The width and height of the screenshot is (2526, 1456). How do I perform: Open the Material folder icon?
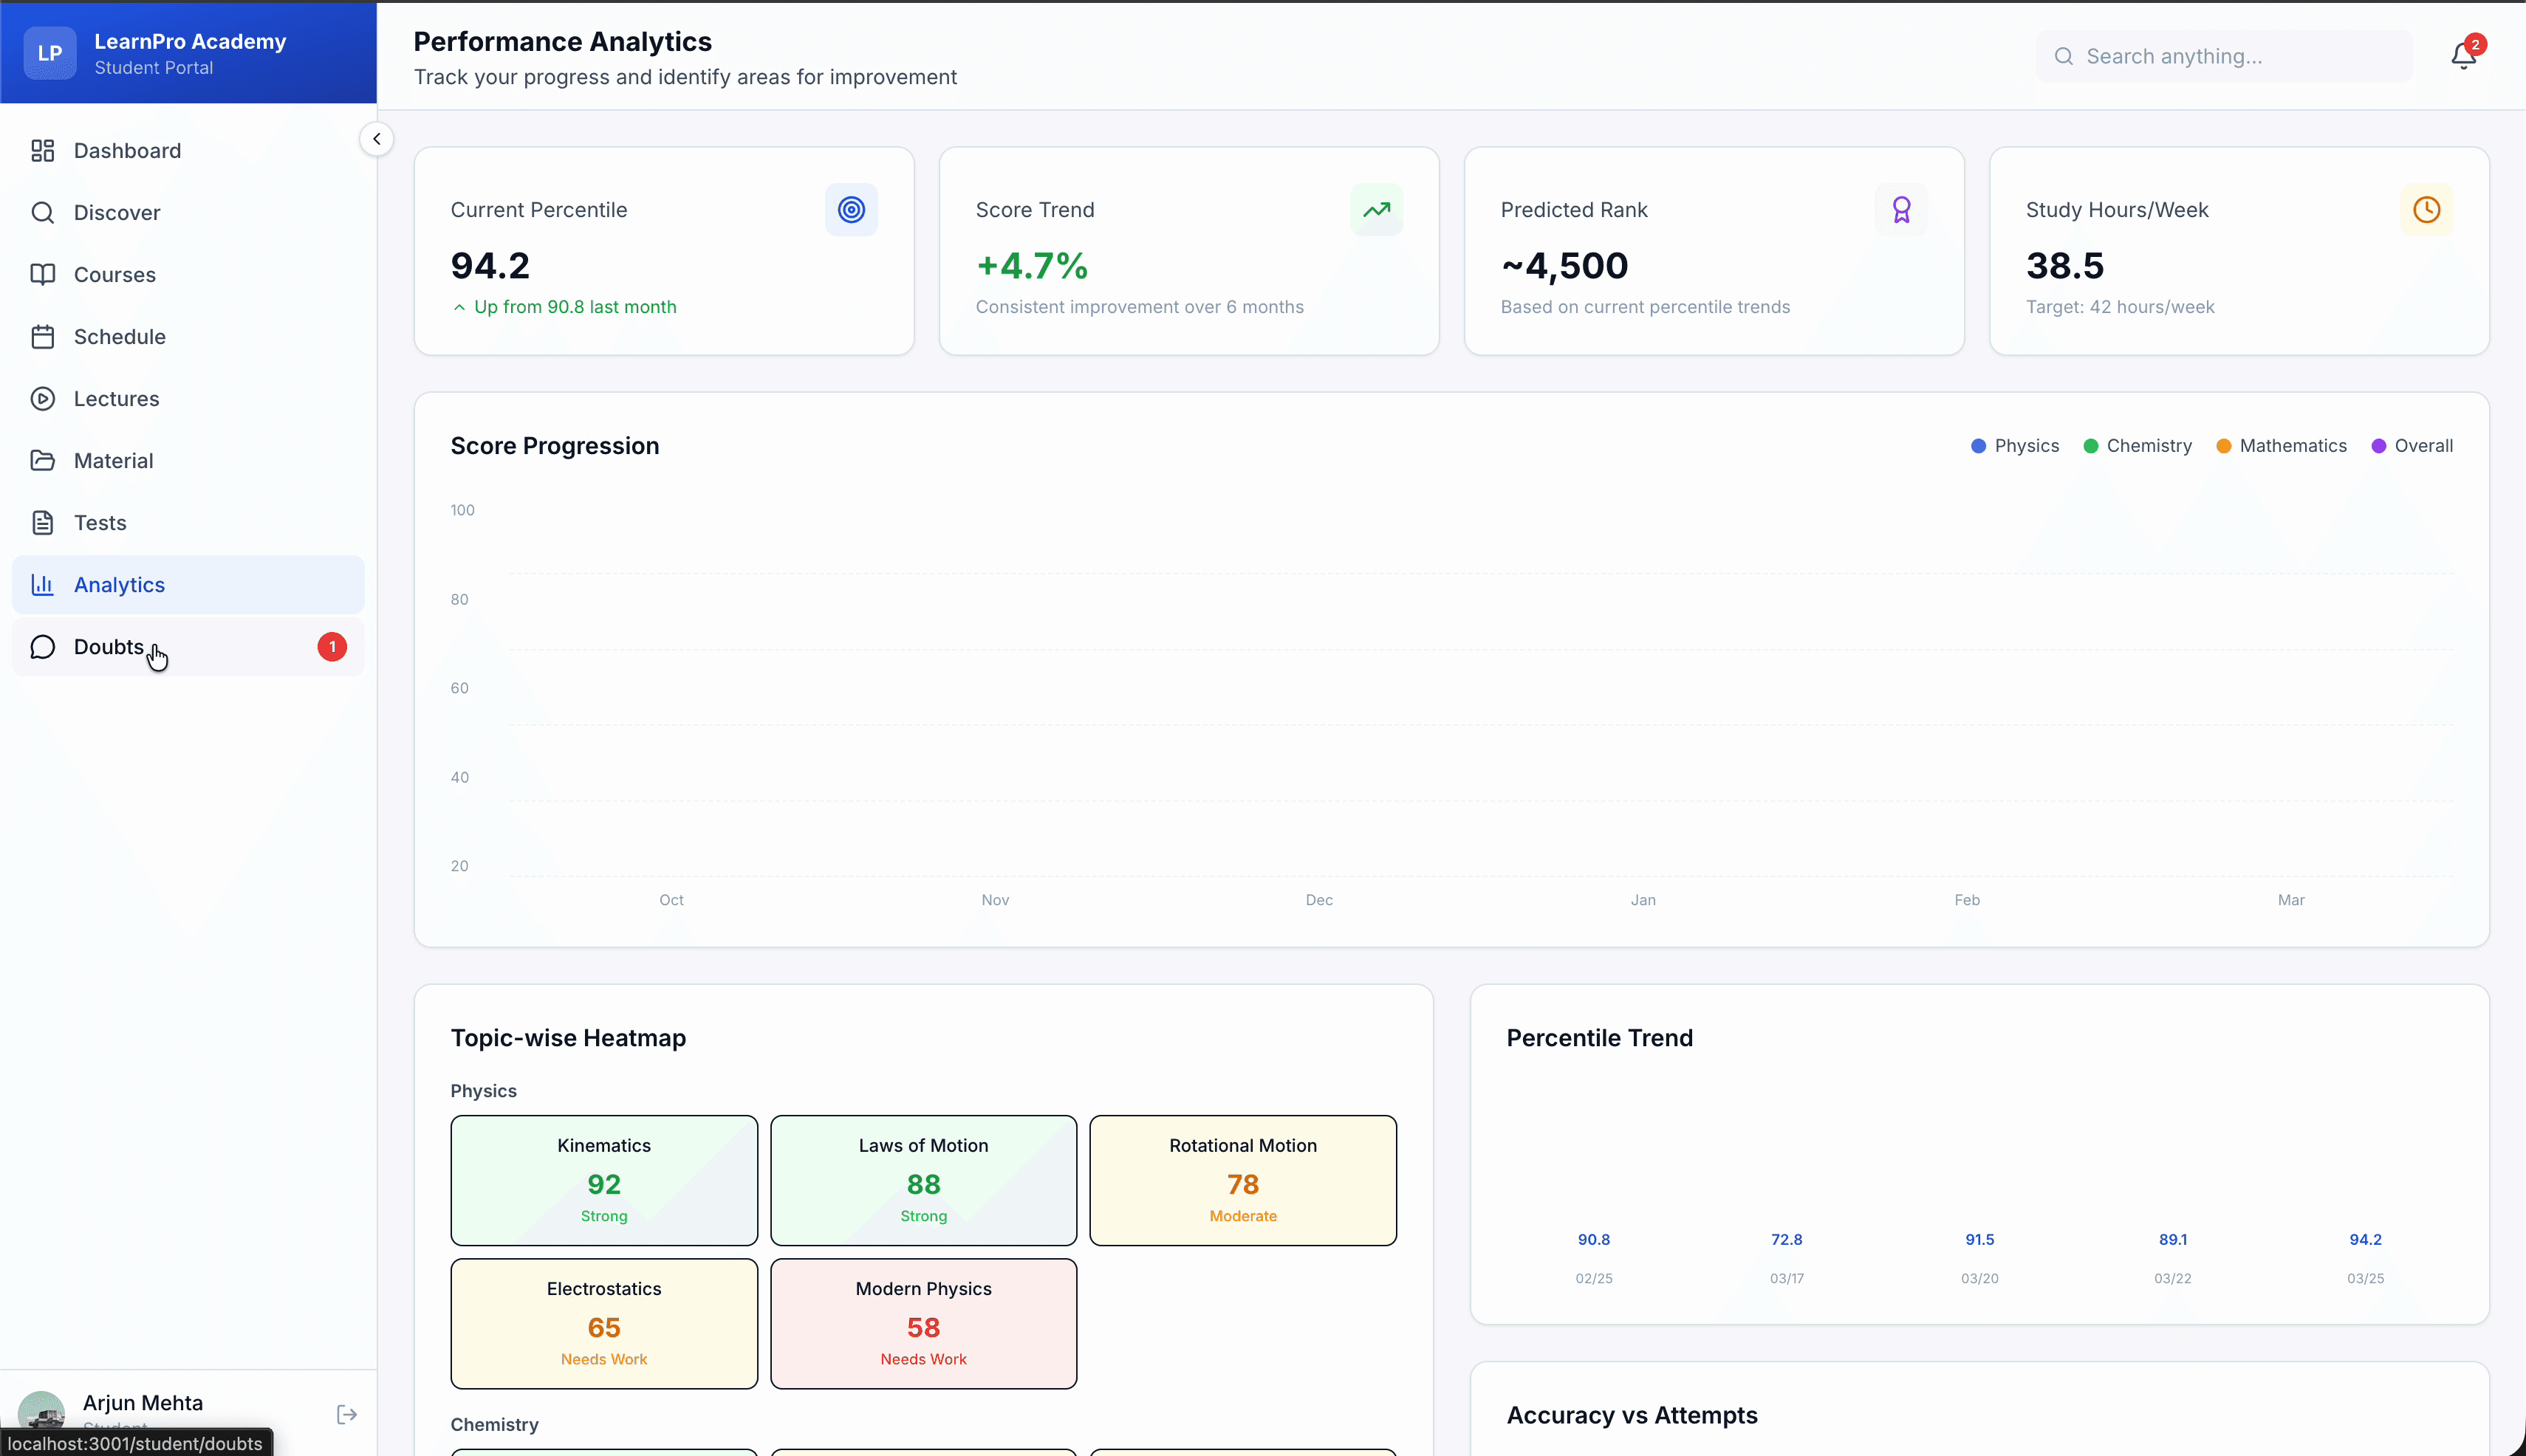(43, 460)
